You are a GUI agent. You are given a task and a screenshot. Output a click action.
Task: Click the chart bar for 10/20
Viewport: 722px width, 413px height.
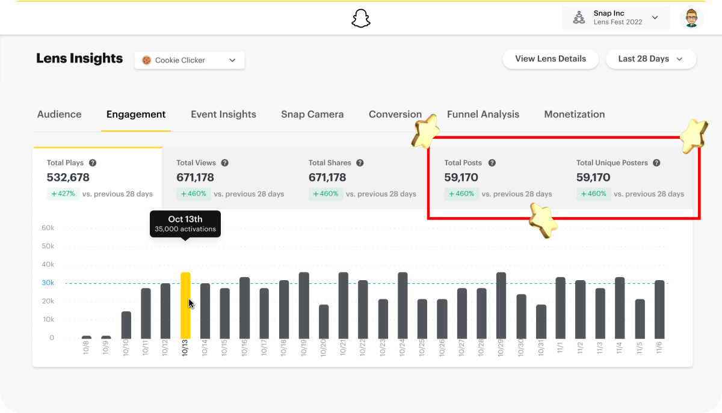tap(324, 322)
